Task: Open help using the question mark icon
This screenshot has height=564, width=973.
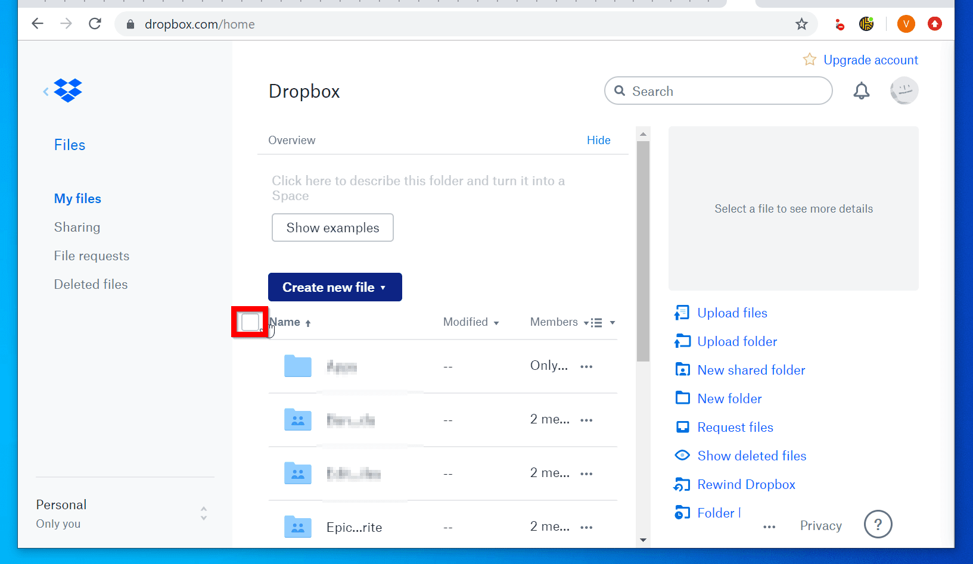Action: point(878,524)
